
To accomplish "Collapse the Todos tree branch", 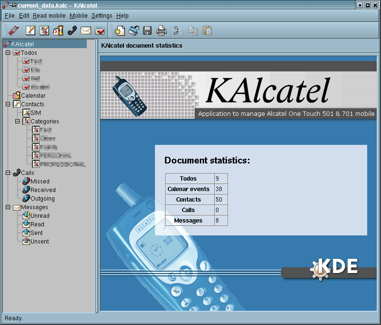I will pyautogui.click(x=8, y=52).
